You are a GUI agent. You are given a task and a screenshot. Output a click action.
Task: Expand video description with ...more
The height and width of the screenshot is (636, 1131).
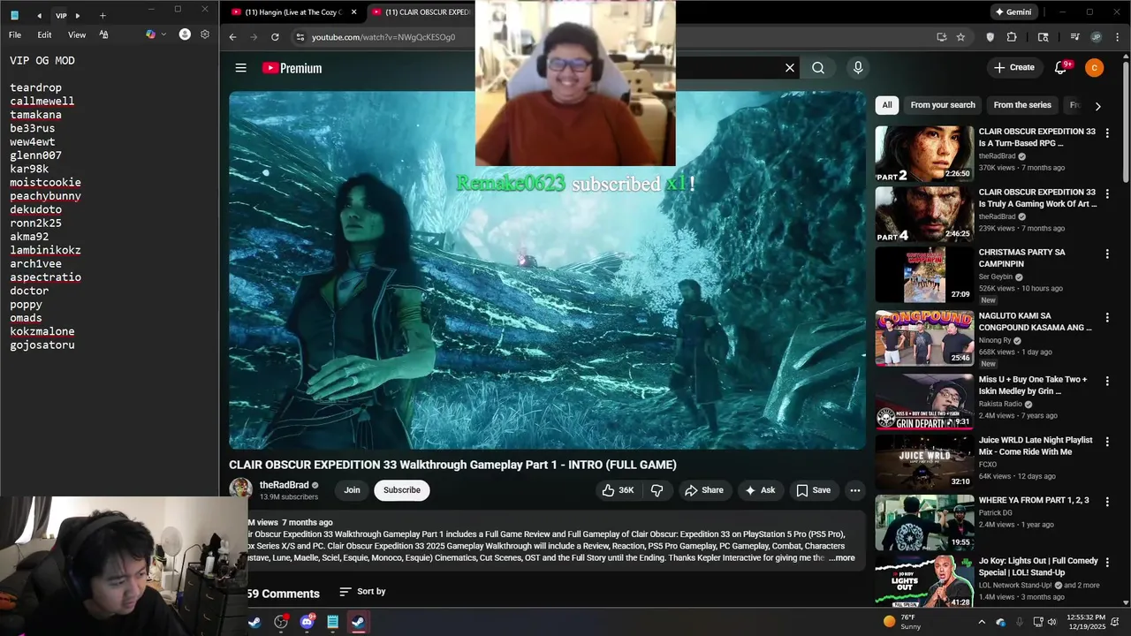coord(842,558)
